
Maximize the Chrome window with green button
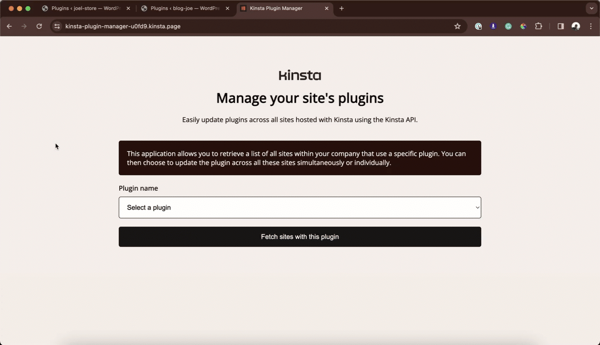[x=28, y=8]
